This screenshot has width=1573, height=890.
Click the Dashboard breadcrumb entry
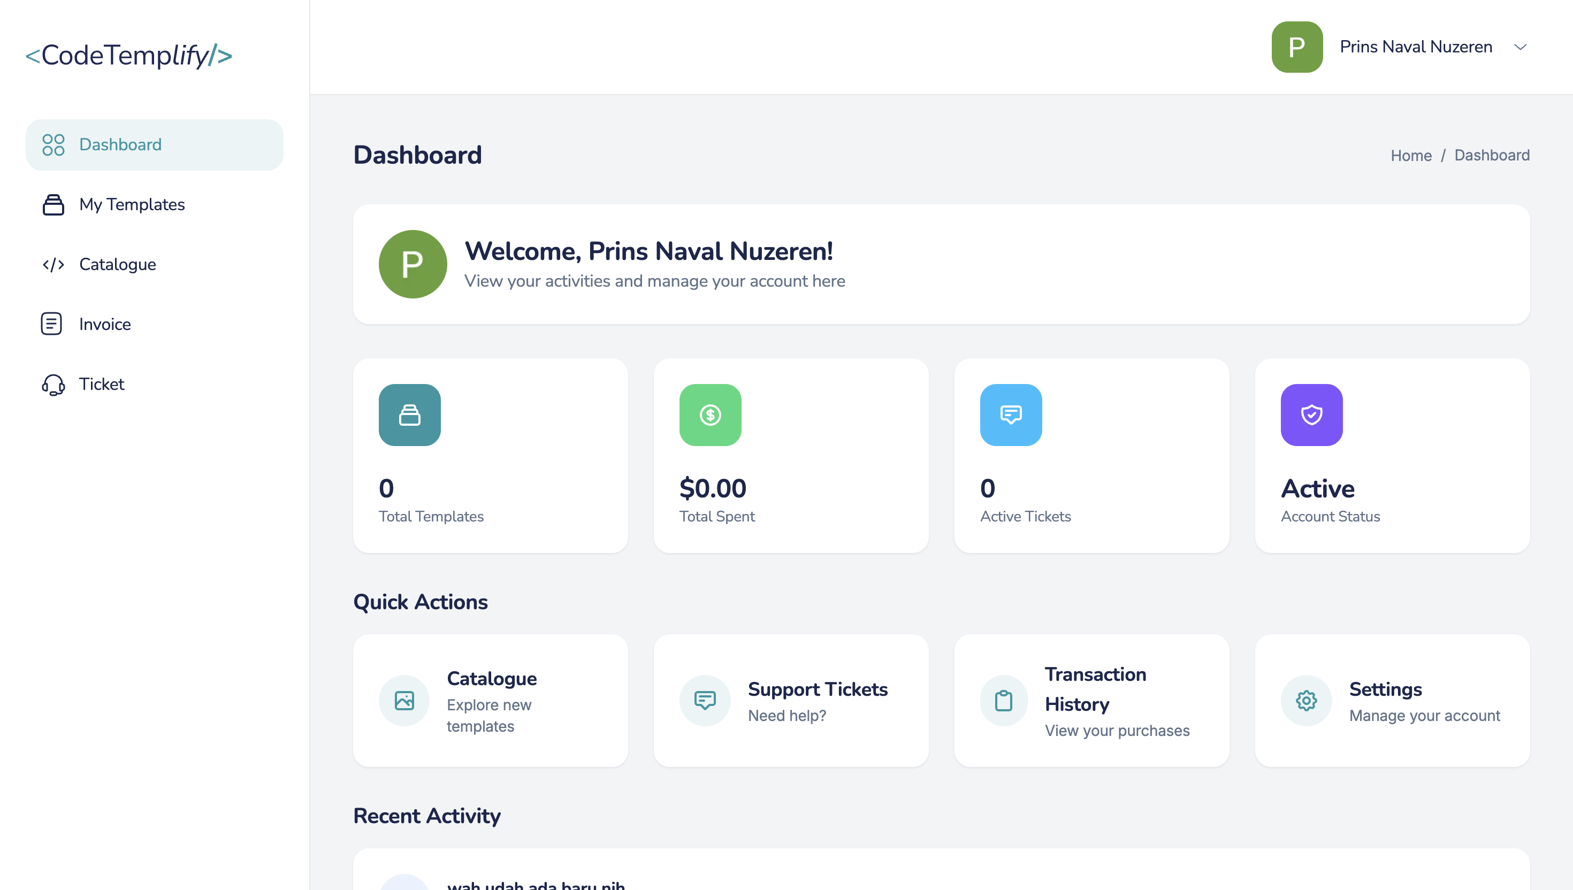click(x=1492, y=155)
